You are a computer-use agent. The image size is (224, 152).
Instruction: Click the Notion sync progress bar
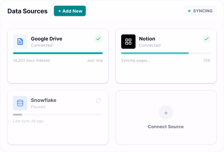coord(166,53)
